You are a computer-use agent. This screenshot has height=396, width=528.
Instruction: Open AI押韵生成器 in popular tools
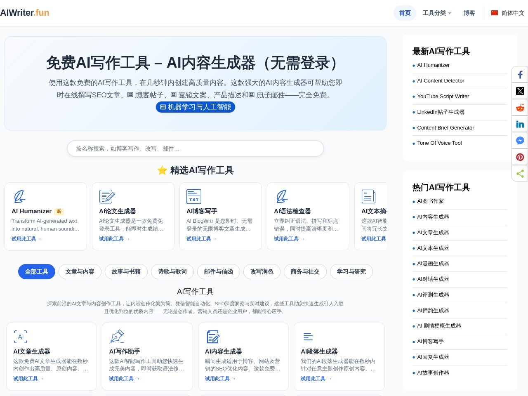tap(433, 311)
